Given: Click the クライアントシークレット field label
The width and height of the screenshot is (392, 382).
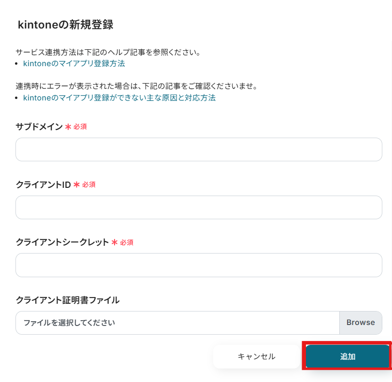Looking at the screenshot, I should [62, 242].
